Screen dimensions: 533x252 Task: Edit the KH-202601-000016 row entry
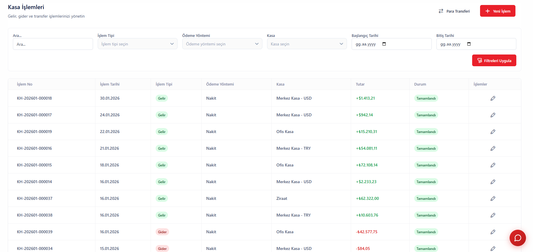(493, 148)
